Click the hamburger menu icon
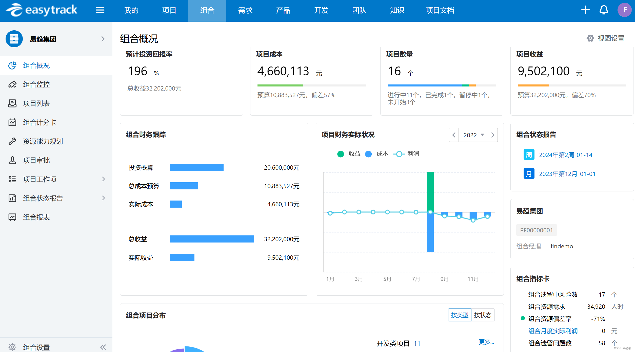This screenshot has width=635, height=352. tap(100, 10)
